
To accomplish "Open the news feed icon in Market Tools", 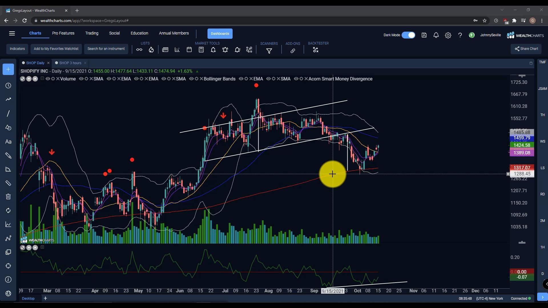I will pyautogui.click(x=165, y=50).
